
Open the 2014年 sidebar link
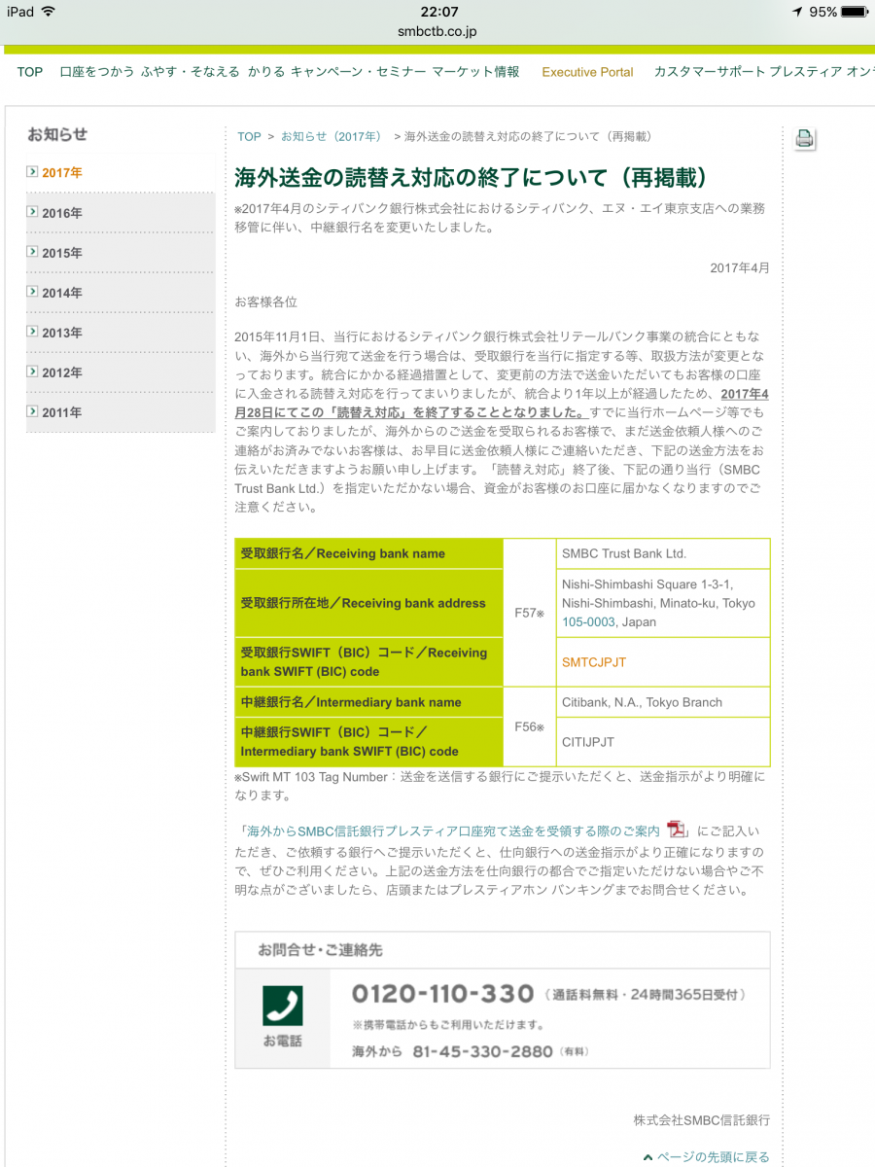point(62,293)
